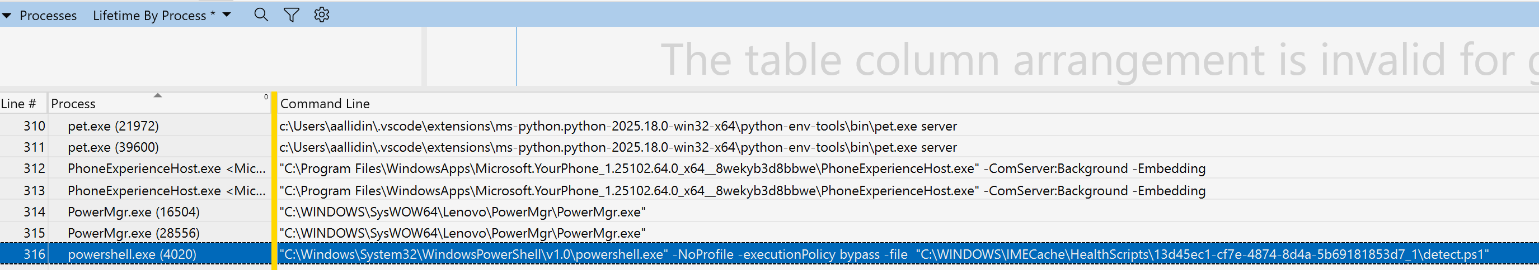The image size is (1539, 270).
Task: Click the Command Line column header
Action: 325,104
